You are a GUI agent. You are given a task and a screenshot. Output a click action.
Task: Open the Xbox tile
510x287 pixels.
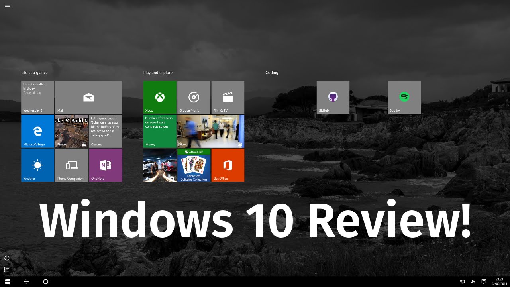point(160,97)
